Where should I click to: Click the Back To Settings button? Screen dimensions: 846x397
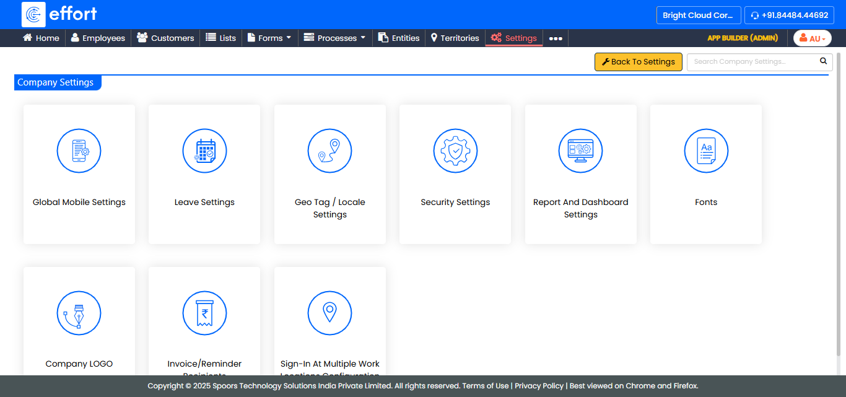pyautogui.click(x=638, y=62)
